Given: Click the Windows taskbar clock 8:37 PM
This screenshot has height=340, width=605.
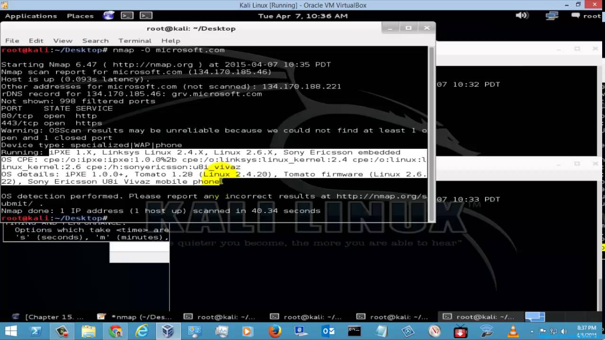Looking at the screenshot, I should (x=586, y=331).
